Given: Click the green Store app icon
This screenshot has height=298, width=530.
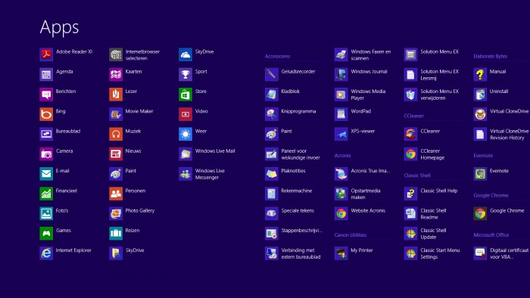Looking at the screenshot, I should (x=185, y=94).
